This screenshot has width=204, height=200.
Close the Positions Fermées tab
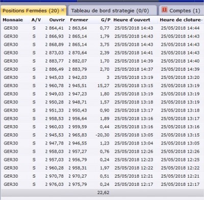coord(63,10)
